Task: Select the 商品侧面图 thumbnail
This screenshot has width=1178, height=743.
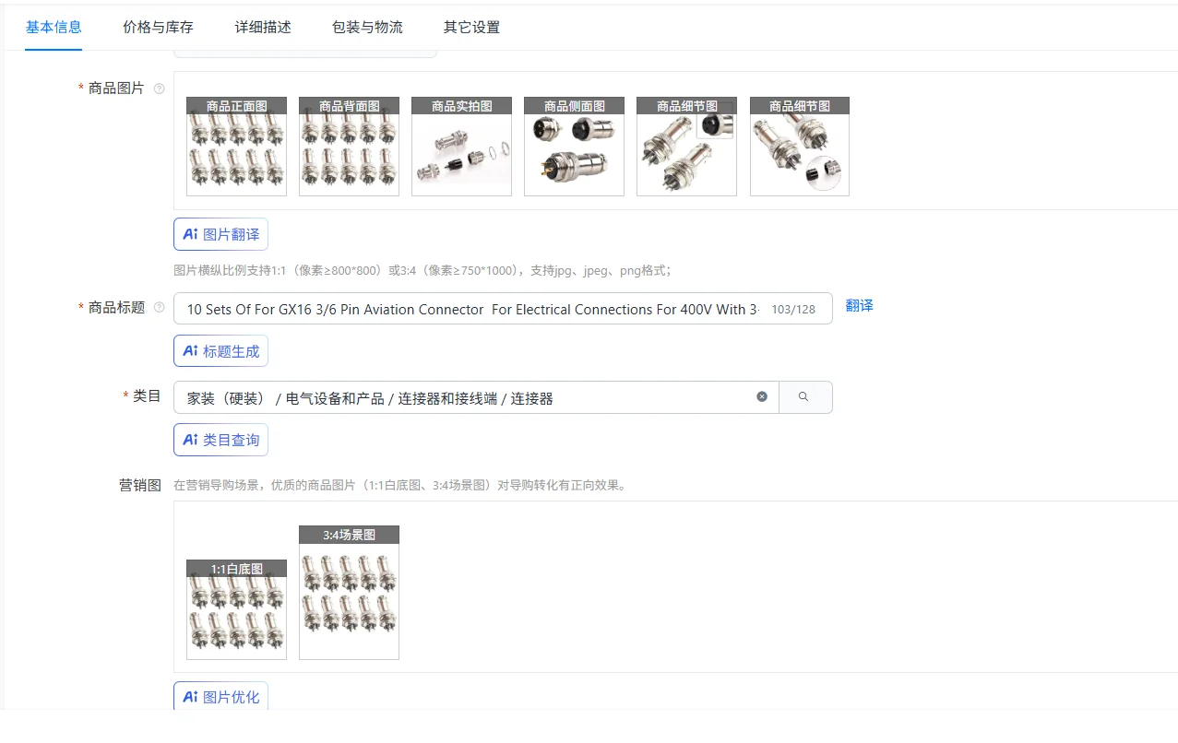Action: [574, 147]
